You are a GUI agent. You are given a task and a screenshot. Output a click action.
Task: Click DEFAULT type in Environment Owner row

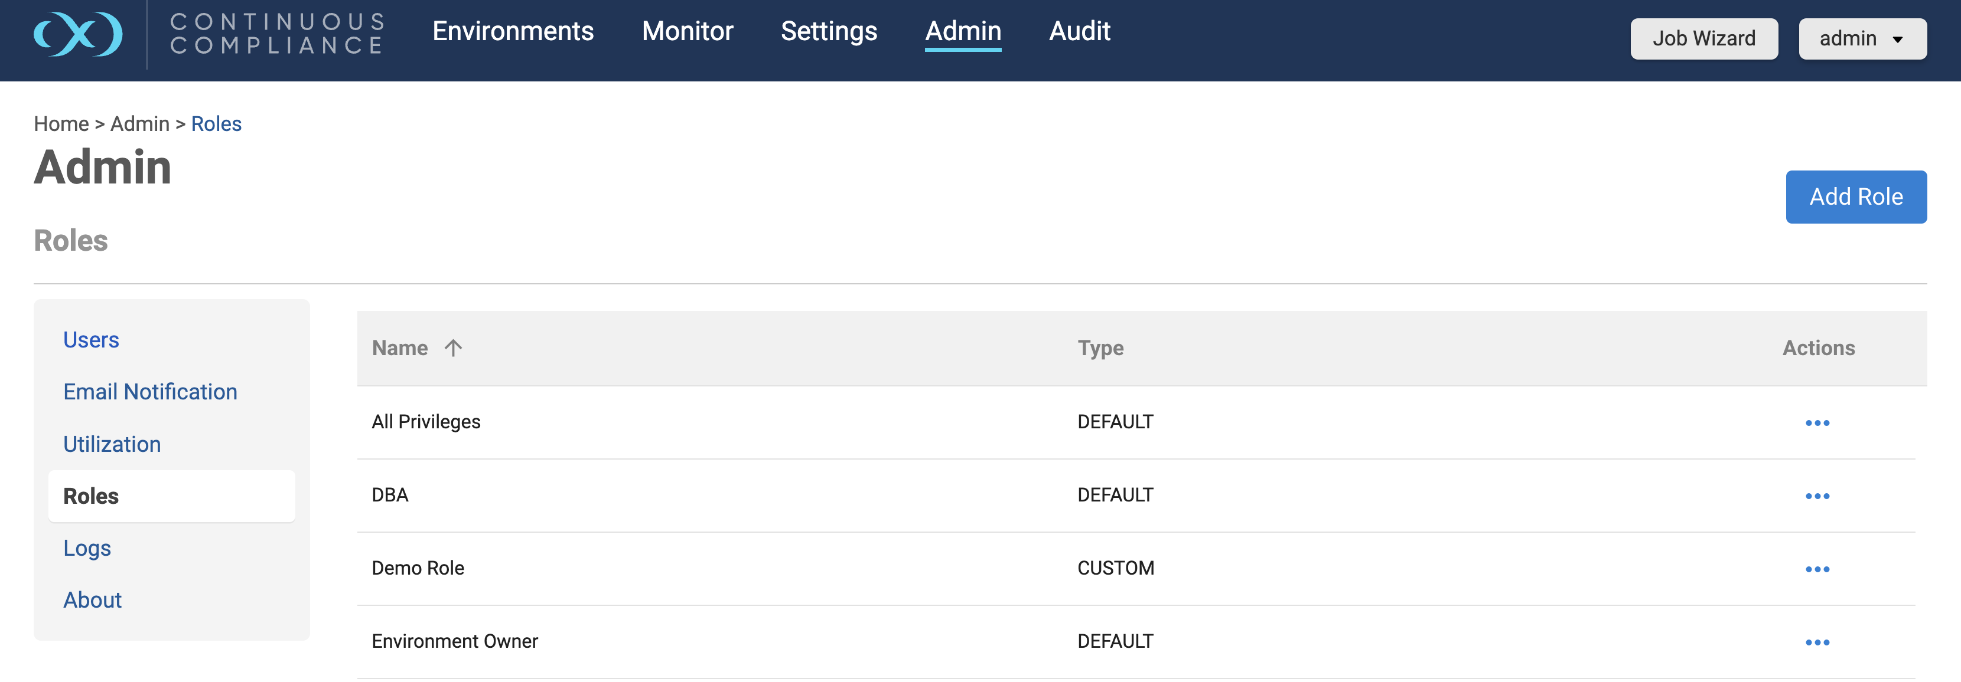pos(1115,641)
